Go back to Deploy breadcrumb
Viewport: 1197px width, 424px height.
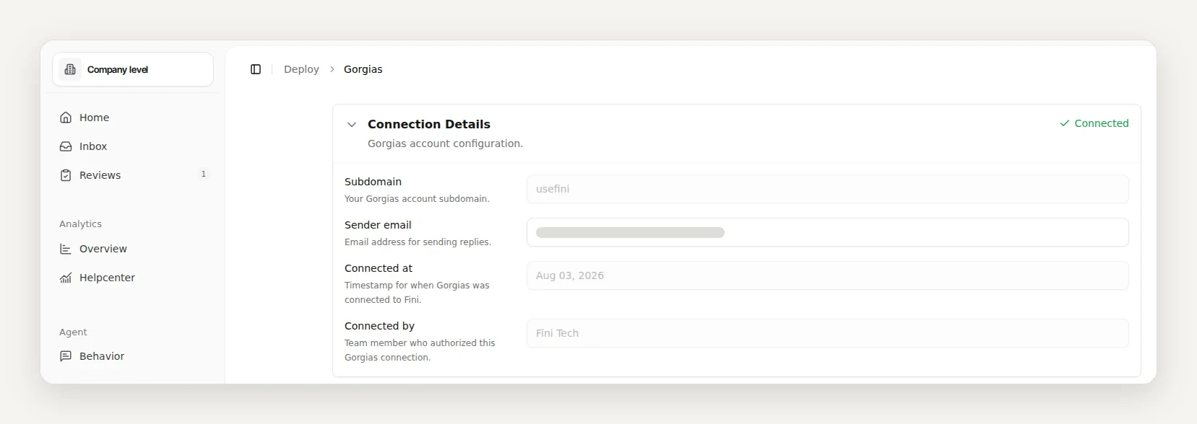coord(301,69)
